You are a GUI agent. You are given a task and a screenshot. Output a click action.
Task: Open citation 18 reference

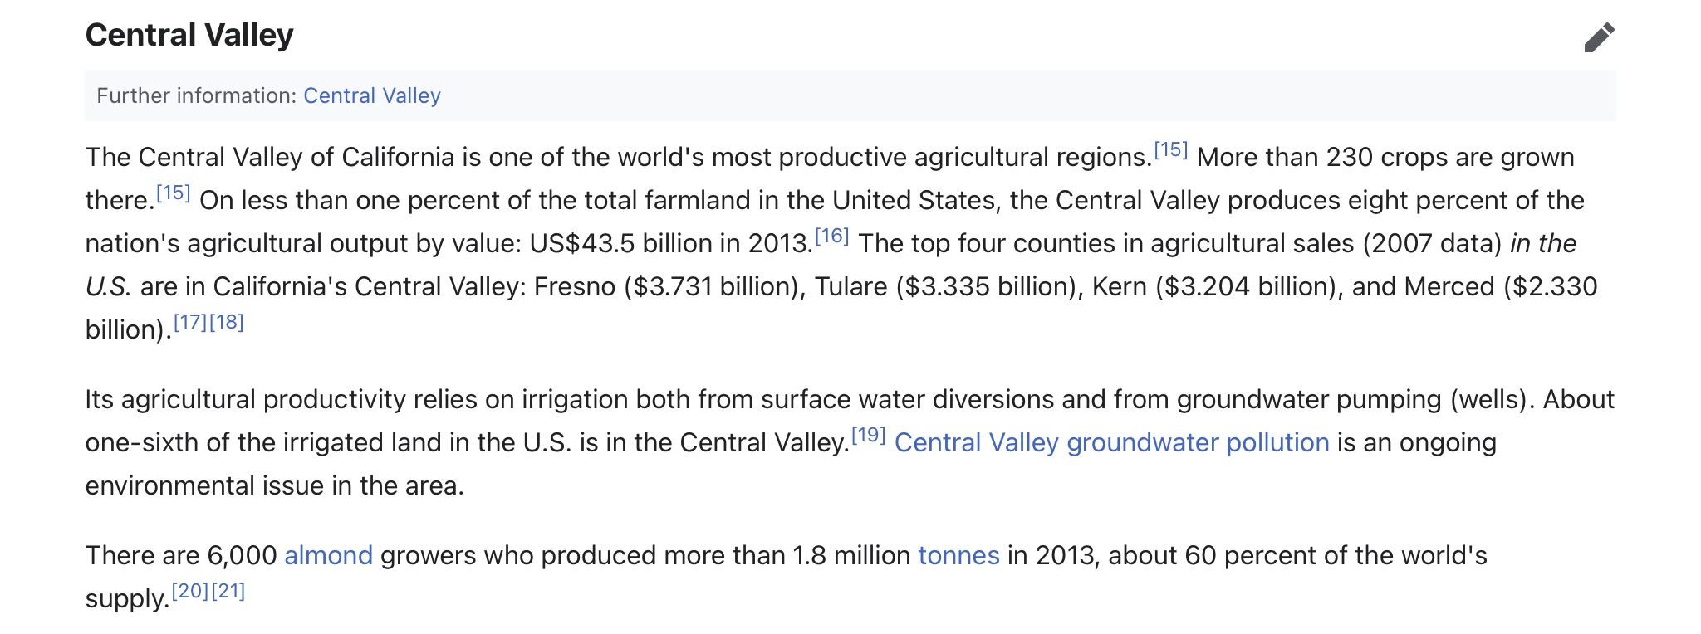(x=227, y=323)
